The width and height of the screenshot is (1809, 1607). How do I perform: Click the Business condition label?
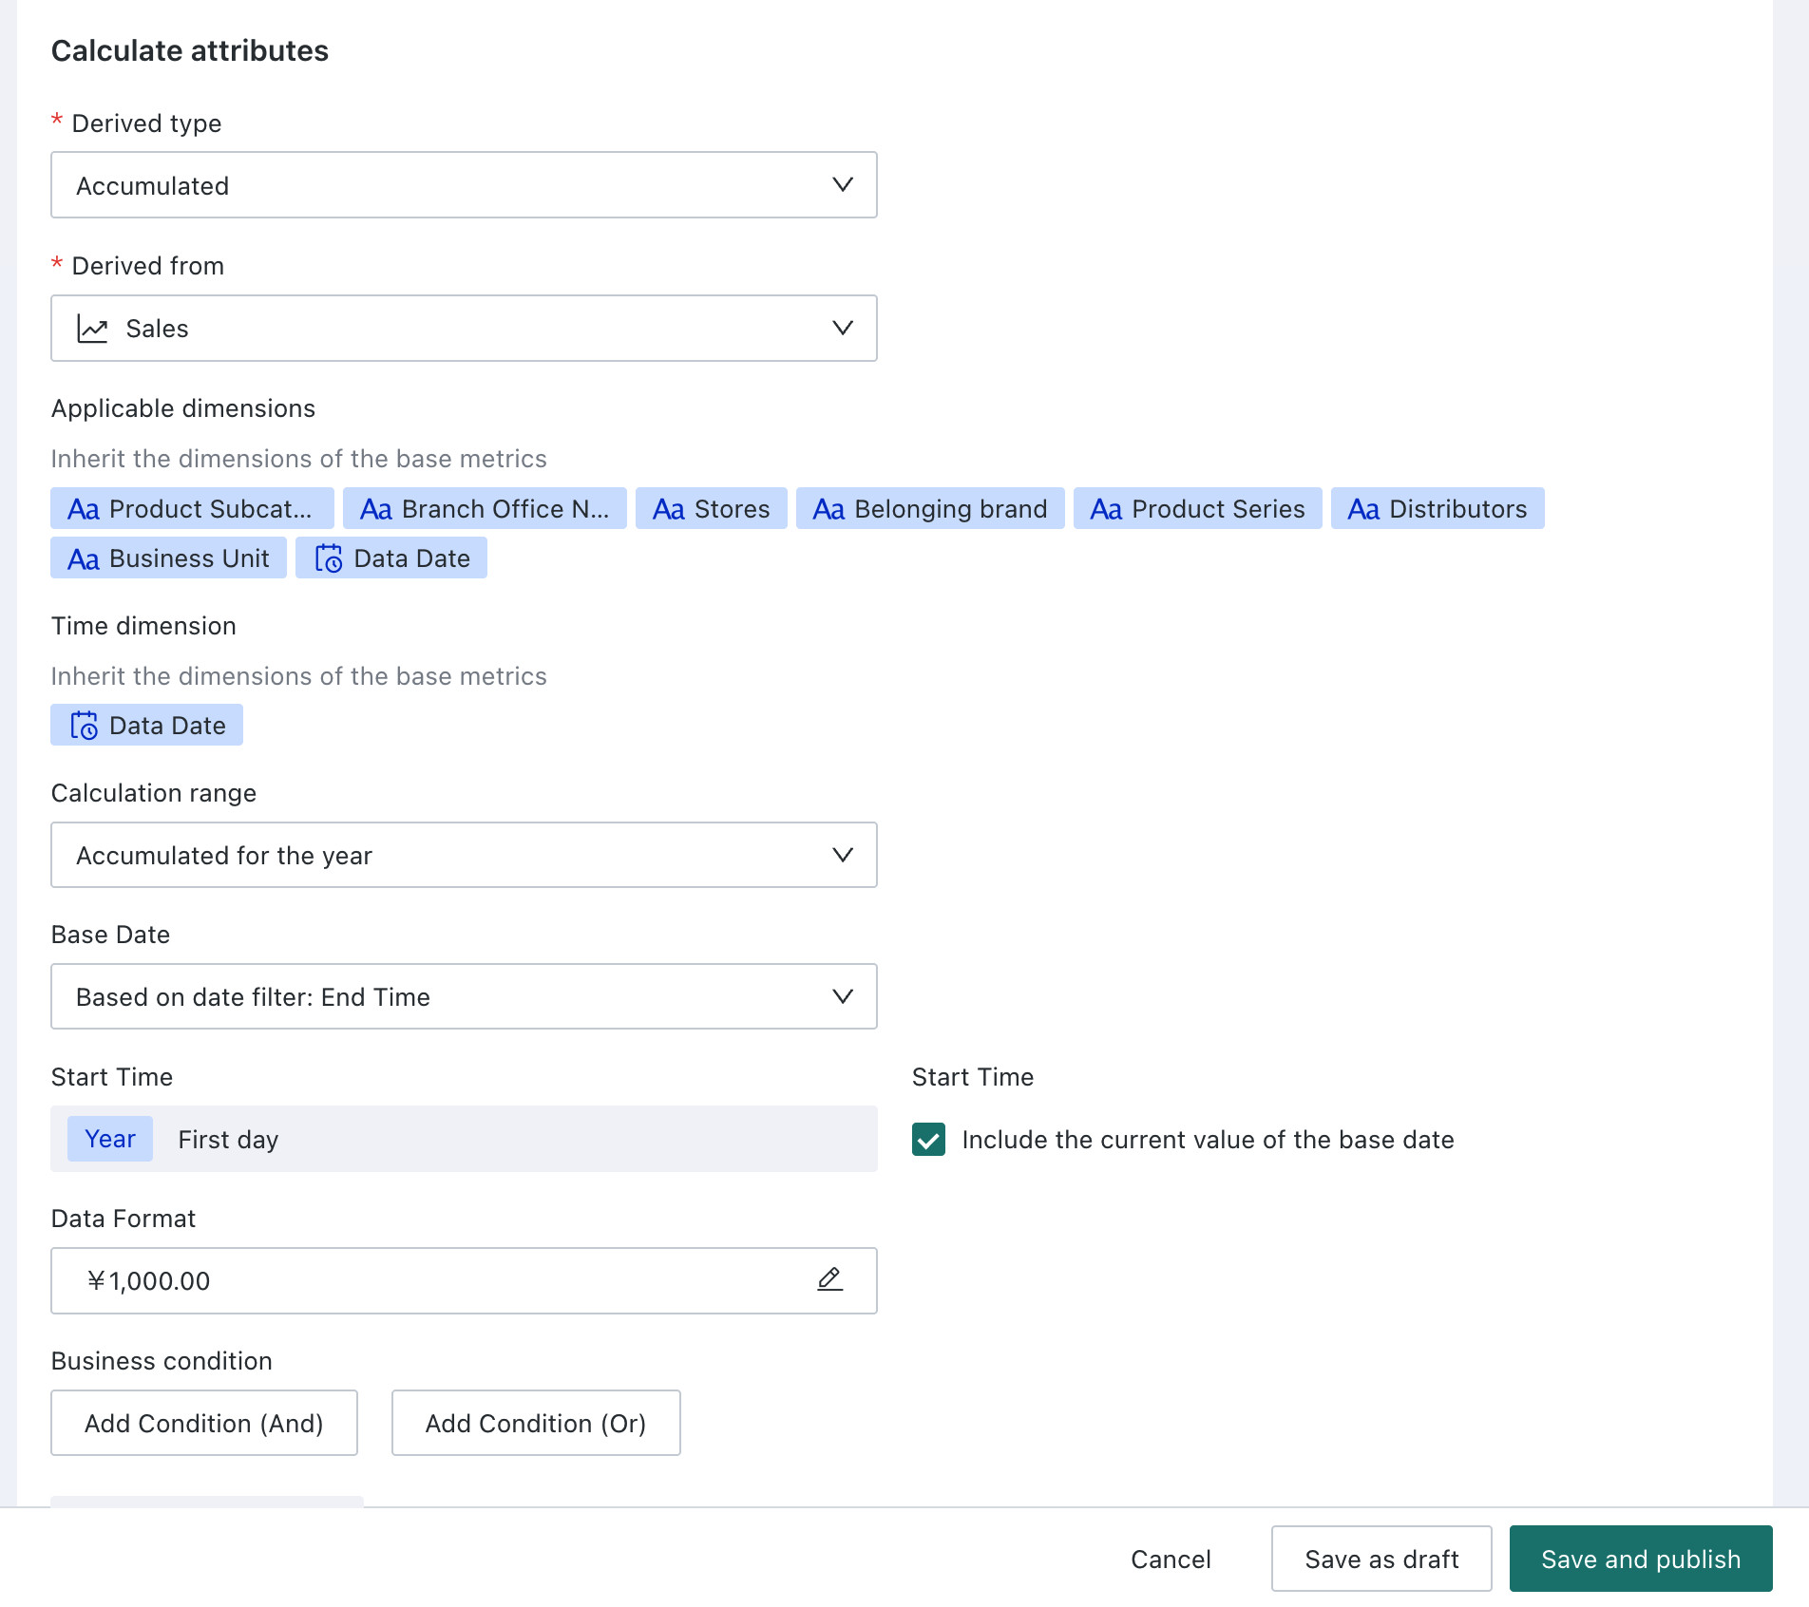(162, 1361)
